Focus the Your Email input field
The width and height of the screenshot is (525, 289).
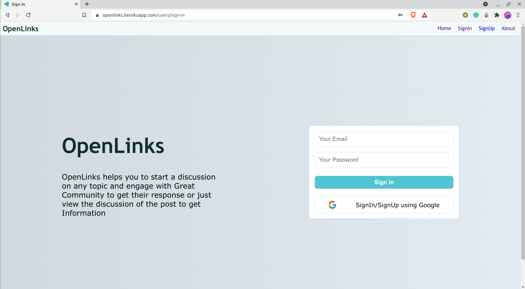[384, 139]
